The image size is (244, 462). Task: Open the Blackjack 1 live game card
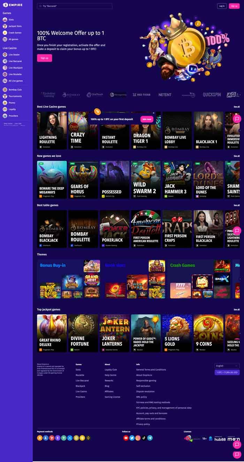208,130
